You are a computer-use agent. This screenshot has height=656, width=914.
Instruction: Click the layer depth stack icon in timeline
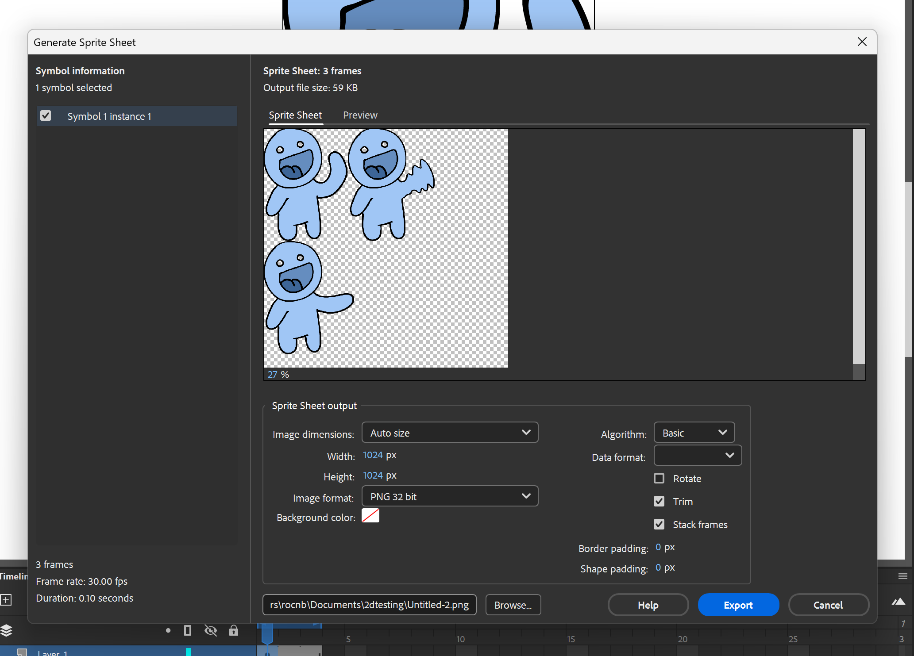6,630
